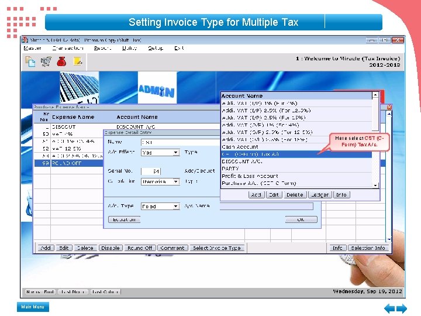421x316 pixels.
Task: Click the Edit button in account list popup
Action: point(274,195)
